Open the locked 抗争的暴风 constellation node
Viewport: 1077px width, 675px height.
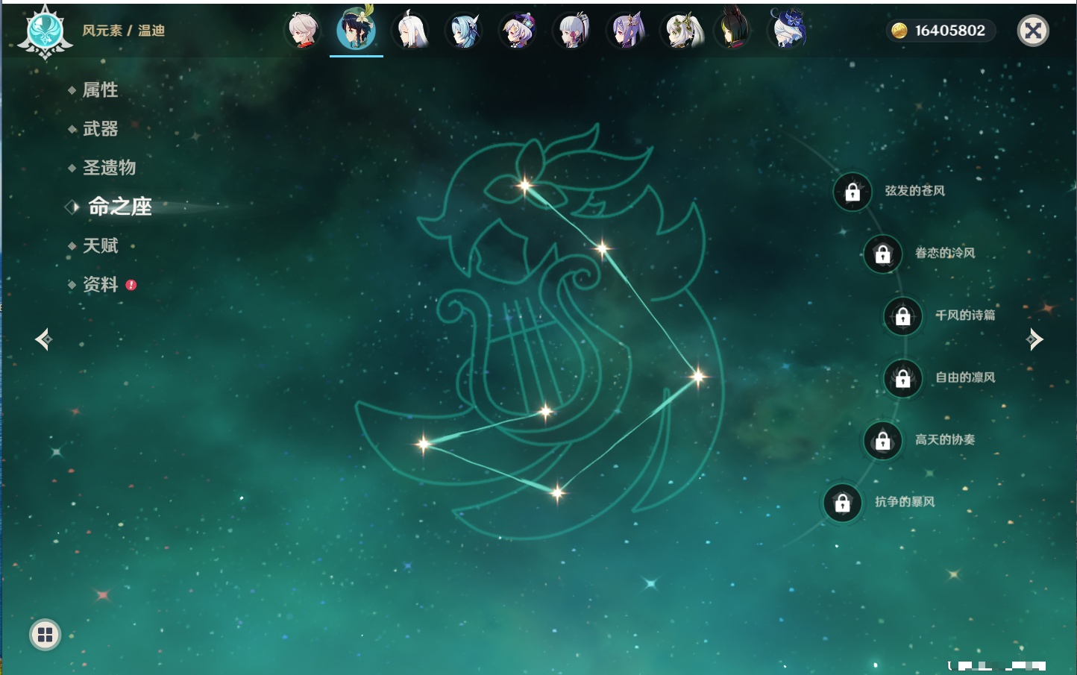coord(843,503)
